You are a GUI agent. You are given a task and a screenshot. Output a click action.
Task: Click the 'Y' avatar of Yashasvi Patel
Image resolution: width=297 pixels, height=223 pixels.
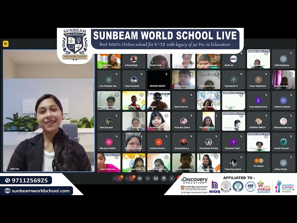point(233,142)
